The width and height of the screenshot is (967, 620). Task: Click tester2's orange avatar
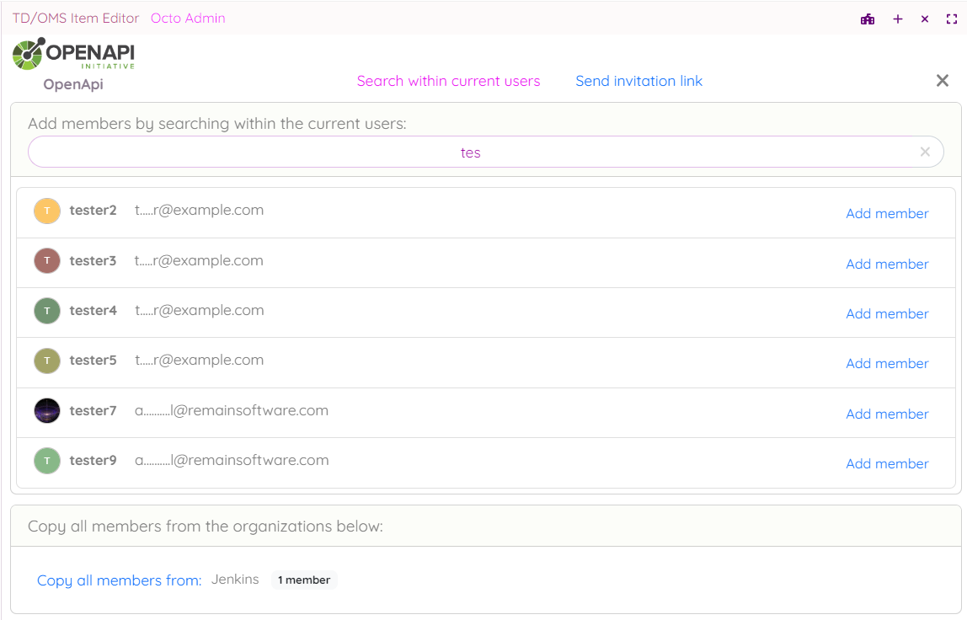47,211
